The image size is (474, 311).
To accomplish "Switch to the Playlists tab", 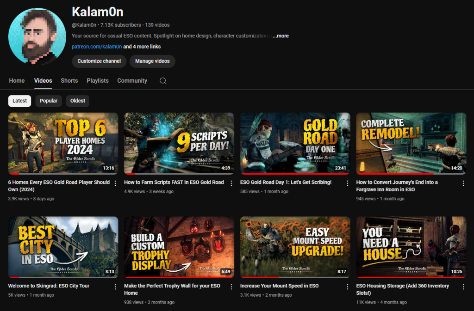I will [x=98, y=81].
